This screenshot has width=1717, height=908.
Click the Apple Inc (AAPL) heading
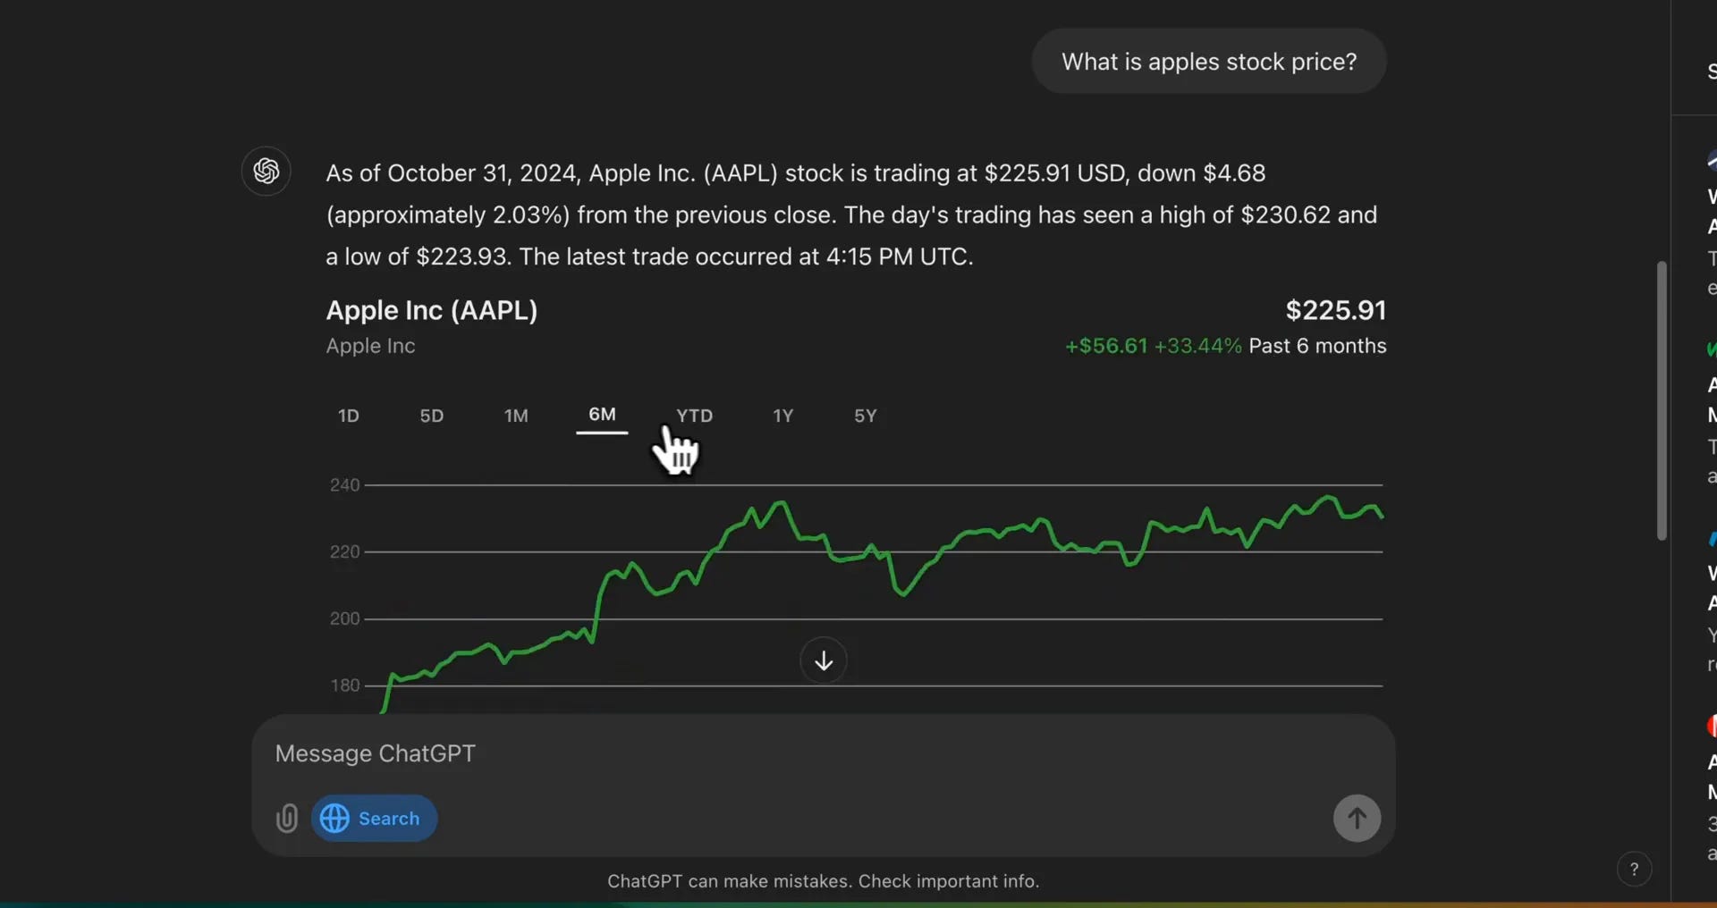(431, 310)
